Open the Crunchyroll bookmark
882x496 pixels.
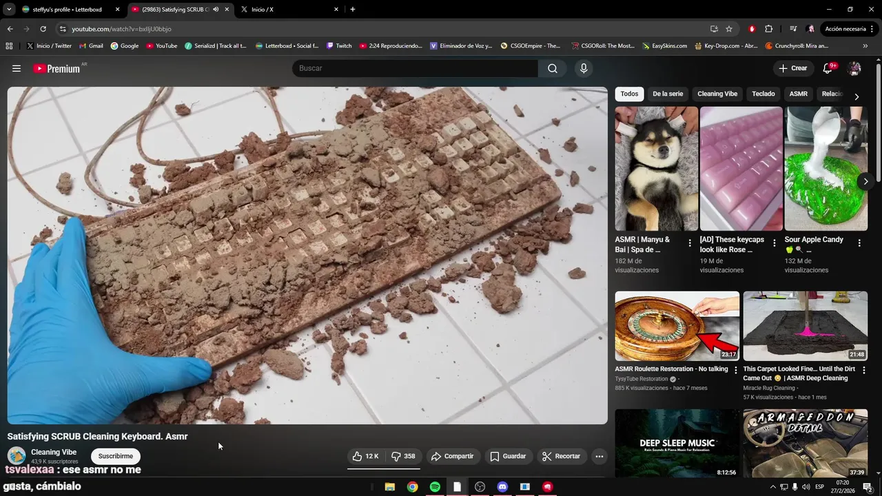[797, 46]
